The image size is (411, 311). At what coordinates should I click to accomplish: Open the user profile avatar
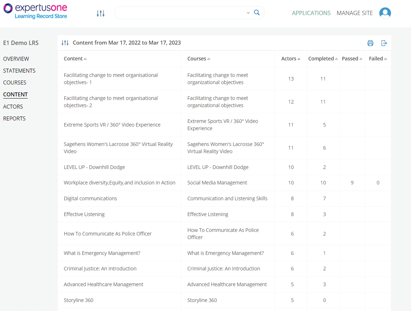[385, 13]
